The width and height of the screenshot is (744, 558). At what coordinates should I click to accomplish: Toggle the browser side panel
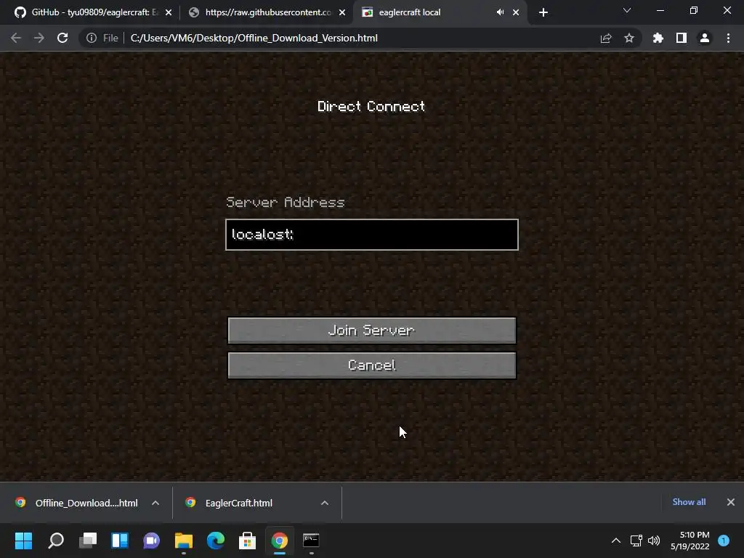[x=682, y=38]
